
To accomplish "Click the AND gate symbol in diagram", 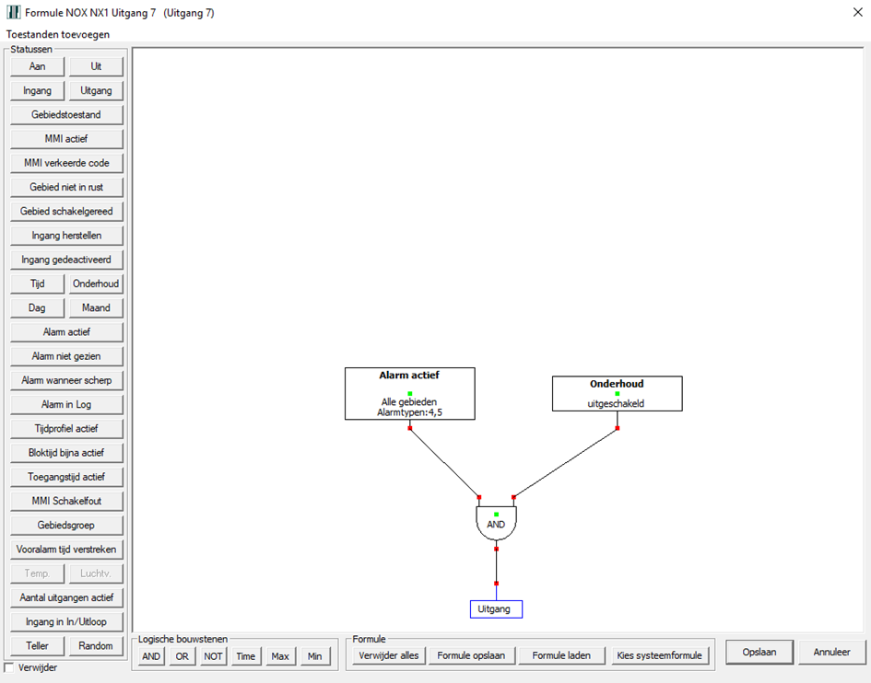I will click(496, 525).
